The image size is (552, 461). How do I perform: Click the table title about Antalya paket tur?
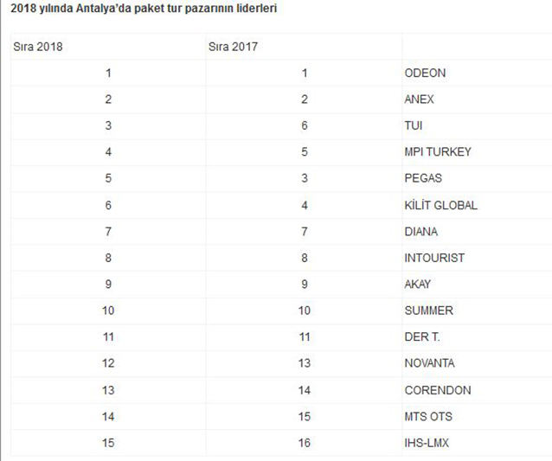coord(144,8)
